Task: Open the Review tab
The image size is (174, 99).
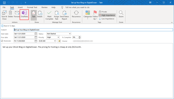Action: point(44,7)
